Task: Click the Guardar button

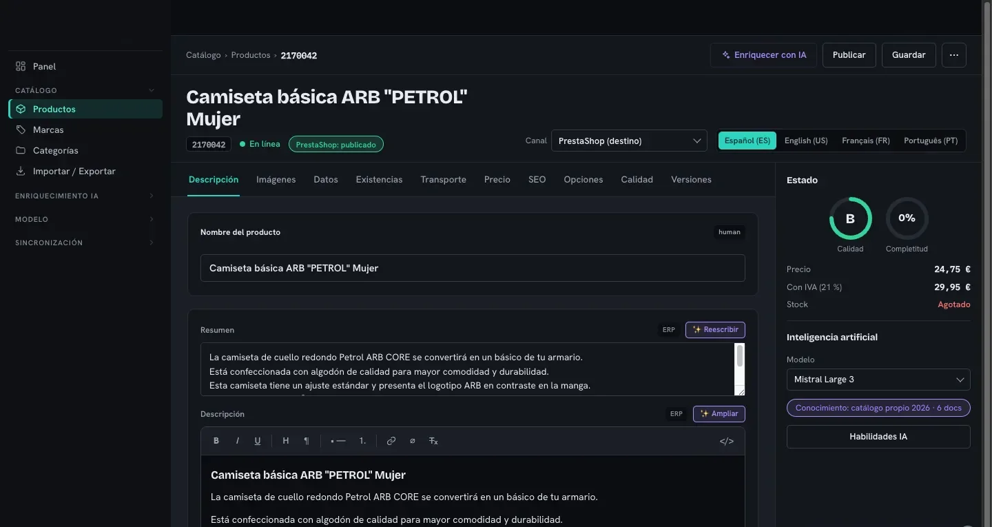Action: pos(909,55)
